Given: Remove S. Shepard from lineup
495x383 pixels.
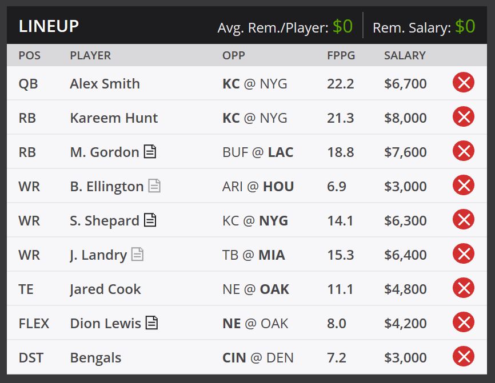Looking at the screenshot, I should (x=464, y=219).
